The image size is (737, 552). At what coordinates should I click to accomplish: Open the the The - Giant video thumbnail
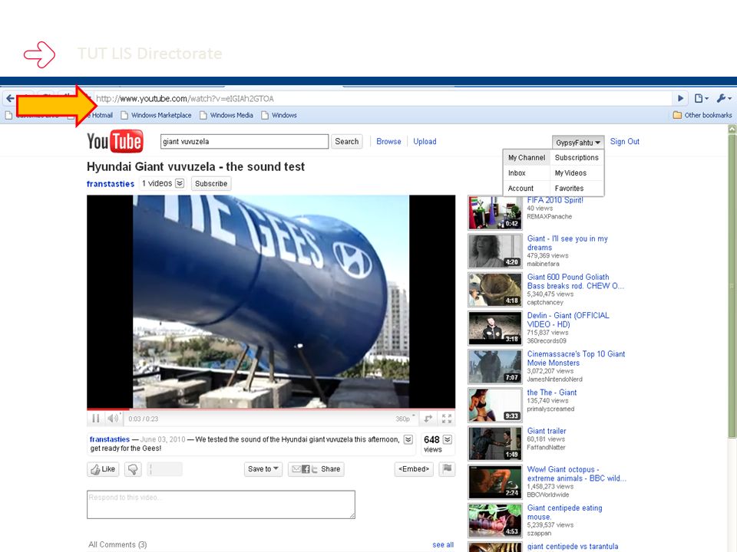(x=495, y=405)
